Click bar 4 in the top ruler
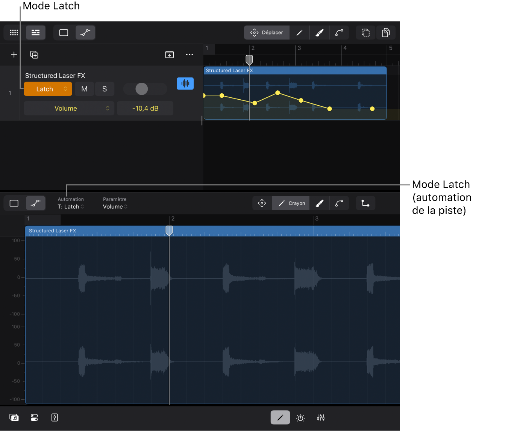Image resolution: width=511 pixels, height=431 pixels. tap(345, 48)
